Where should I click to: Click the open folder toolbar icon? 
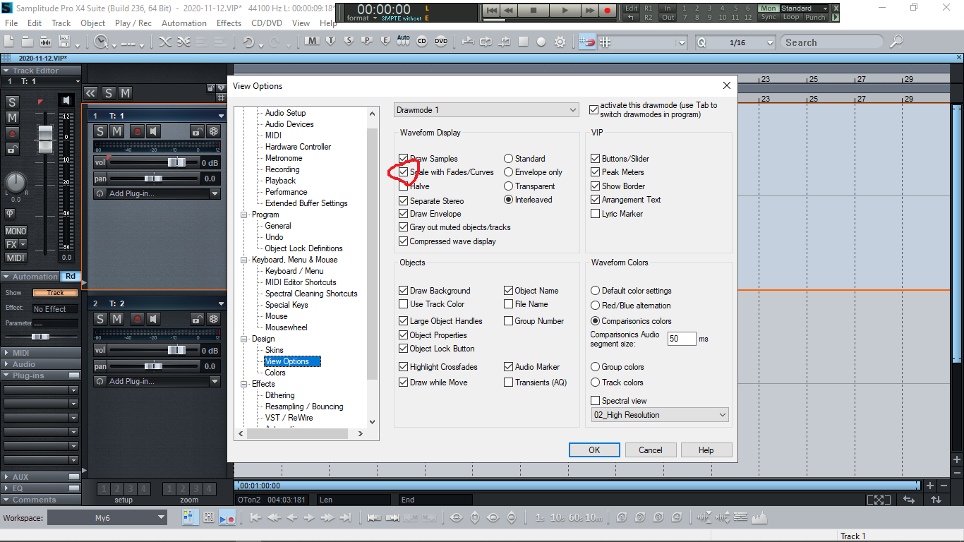point(28,42)
